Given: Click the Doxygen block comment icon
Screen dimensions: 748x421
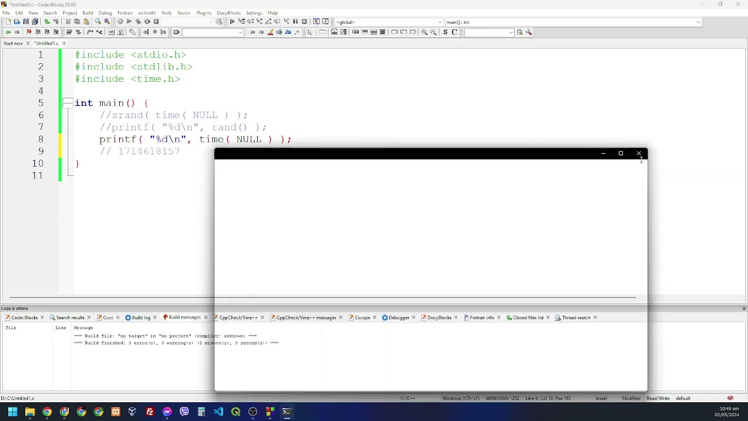Looking at the screenshot, I should [90, 33].
